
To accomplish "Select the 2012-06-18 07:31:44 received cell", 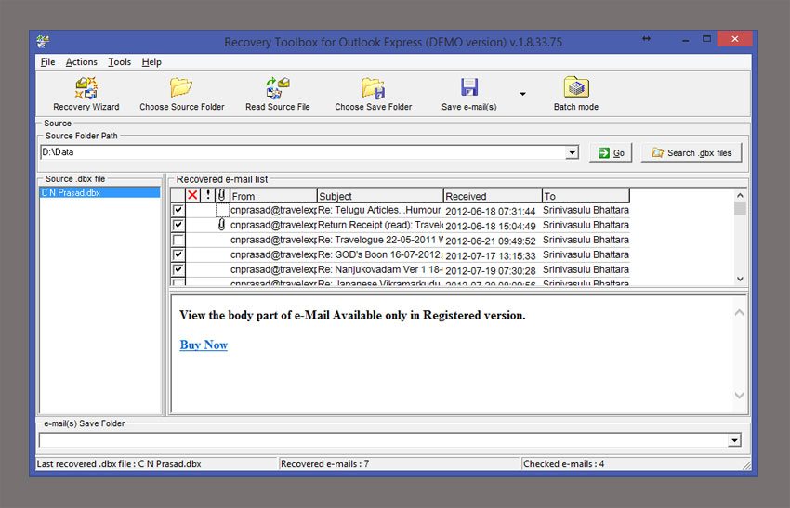I will [x=493, y=211].
